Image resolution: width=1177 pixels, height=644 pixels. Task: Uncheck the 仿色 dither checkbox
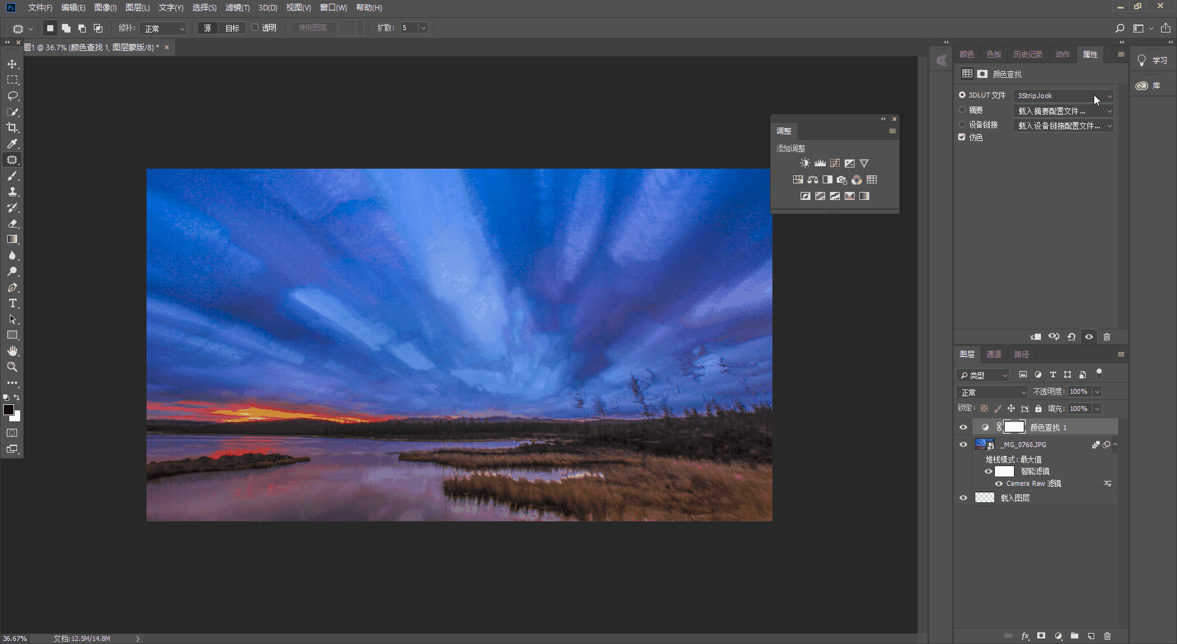click(962, 137)
